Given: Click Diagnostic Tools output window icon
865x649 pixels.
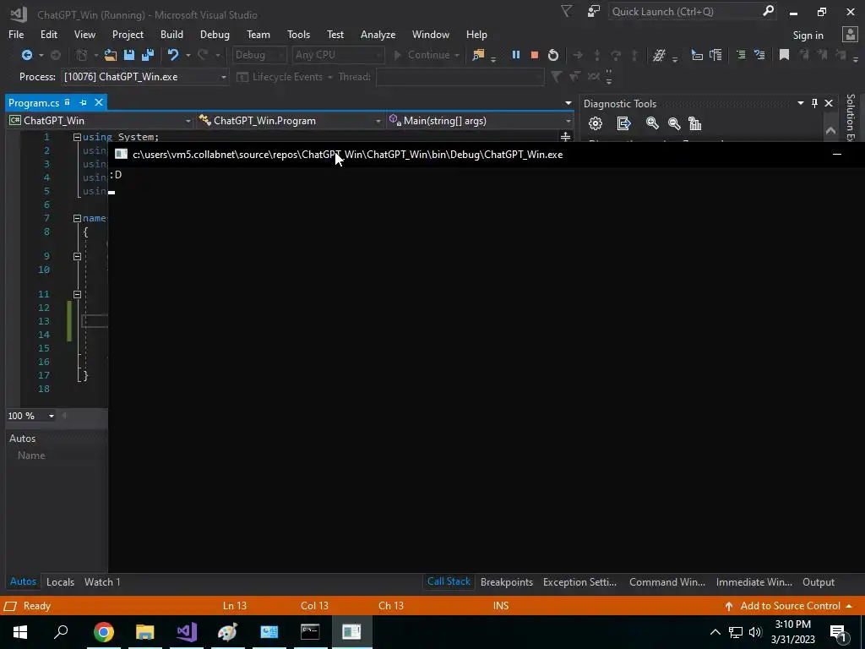Looking at the screenshot, I should 624,123.
